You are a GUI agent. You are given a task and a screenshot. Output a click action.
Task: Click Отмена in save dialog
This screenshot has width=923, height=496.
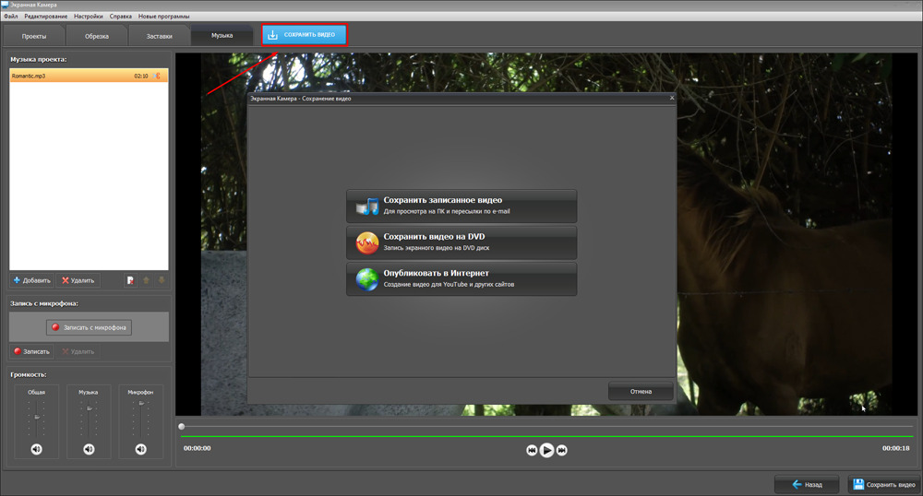(641, 392)
